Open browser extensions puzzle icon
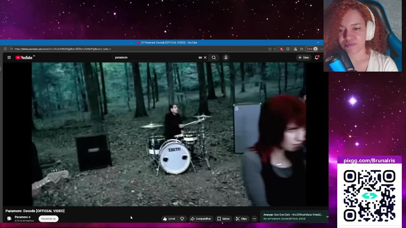406x228 pixels. pos(288,49)
